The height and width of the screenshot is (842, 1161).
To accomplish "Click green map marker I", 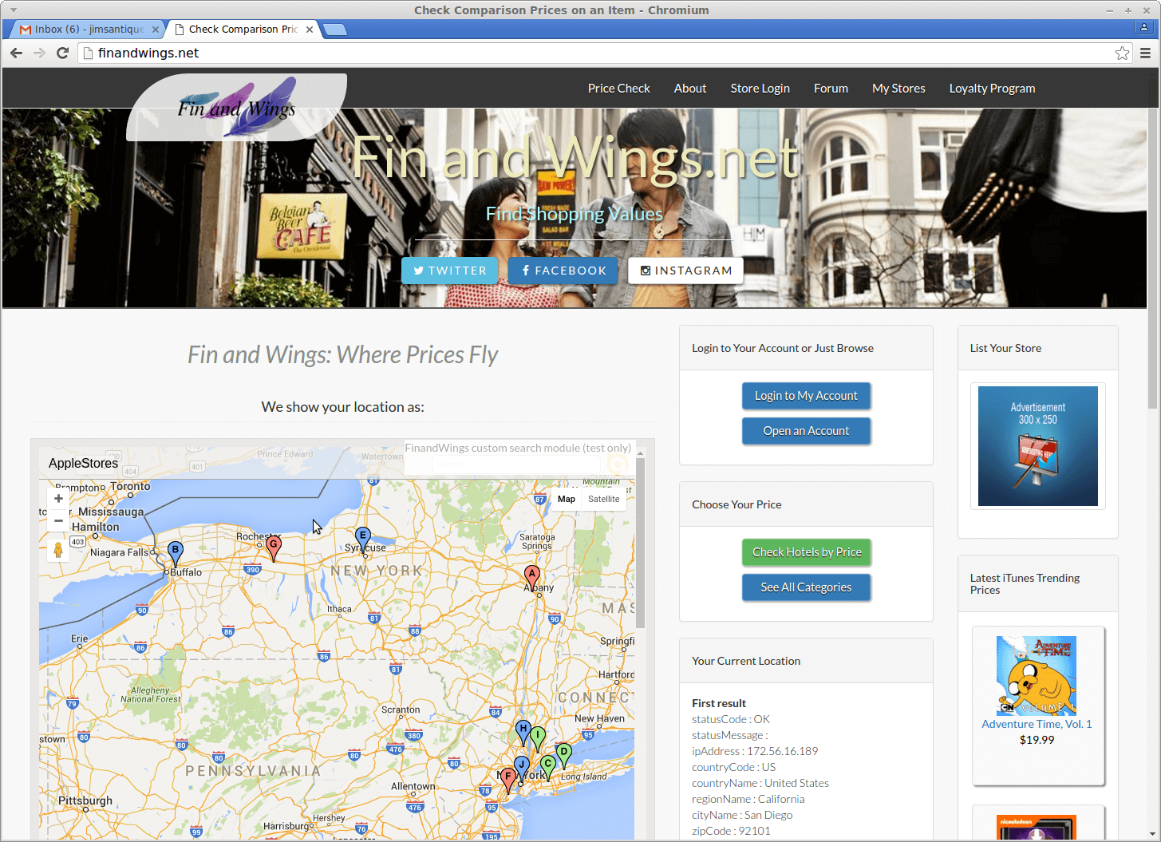I will pos(539,738).
